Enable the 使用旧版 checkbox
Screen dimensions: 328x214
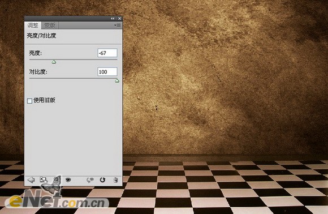click(30, 101)
